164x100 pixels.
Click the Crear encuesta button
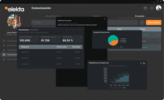pos(153,22)
